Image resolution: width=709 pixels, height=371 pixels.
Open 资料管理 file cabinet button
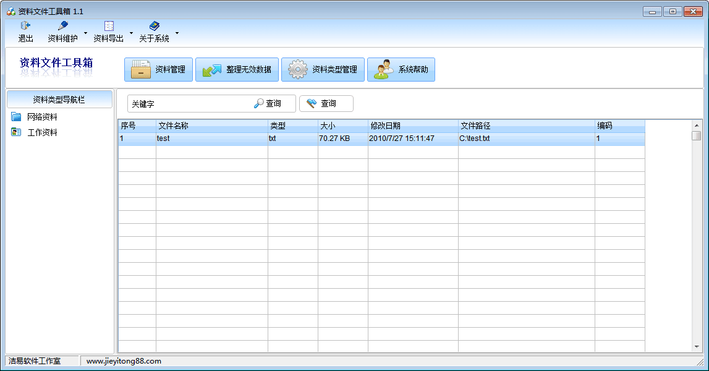(x=159, y=70)
